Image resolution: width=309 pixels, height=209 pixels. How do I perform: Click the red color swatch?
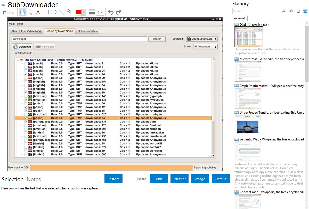click(x=79, y=12)
